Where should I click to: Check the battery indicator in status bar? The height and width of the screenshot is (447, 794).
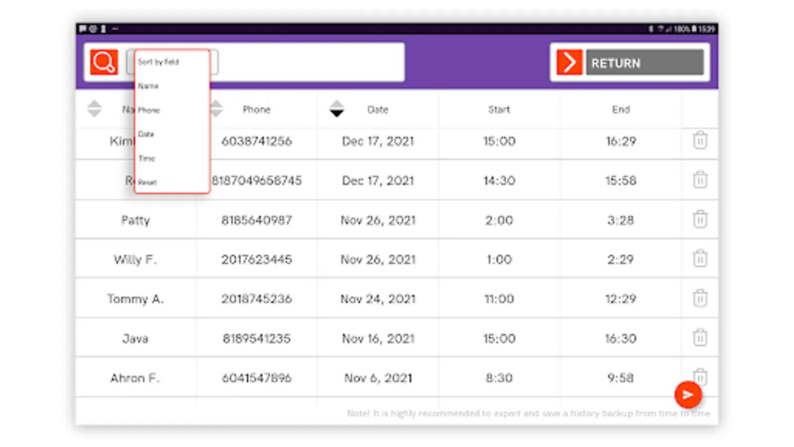coord(694,29)
